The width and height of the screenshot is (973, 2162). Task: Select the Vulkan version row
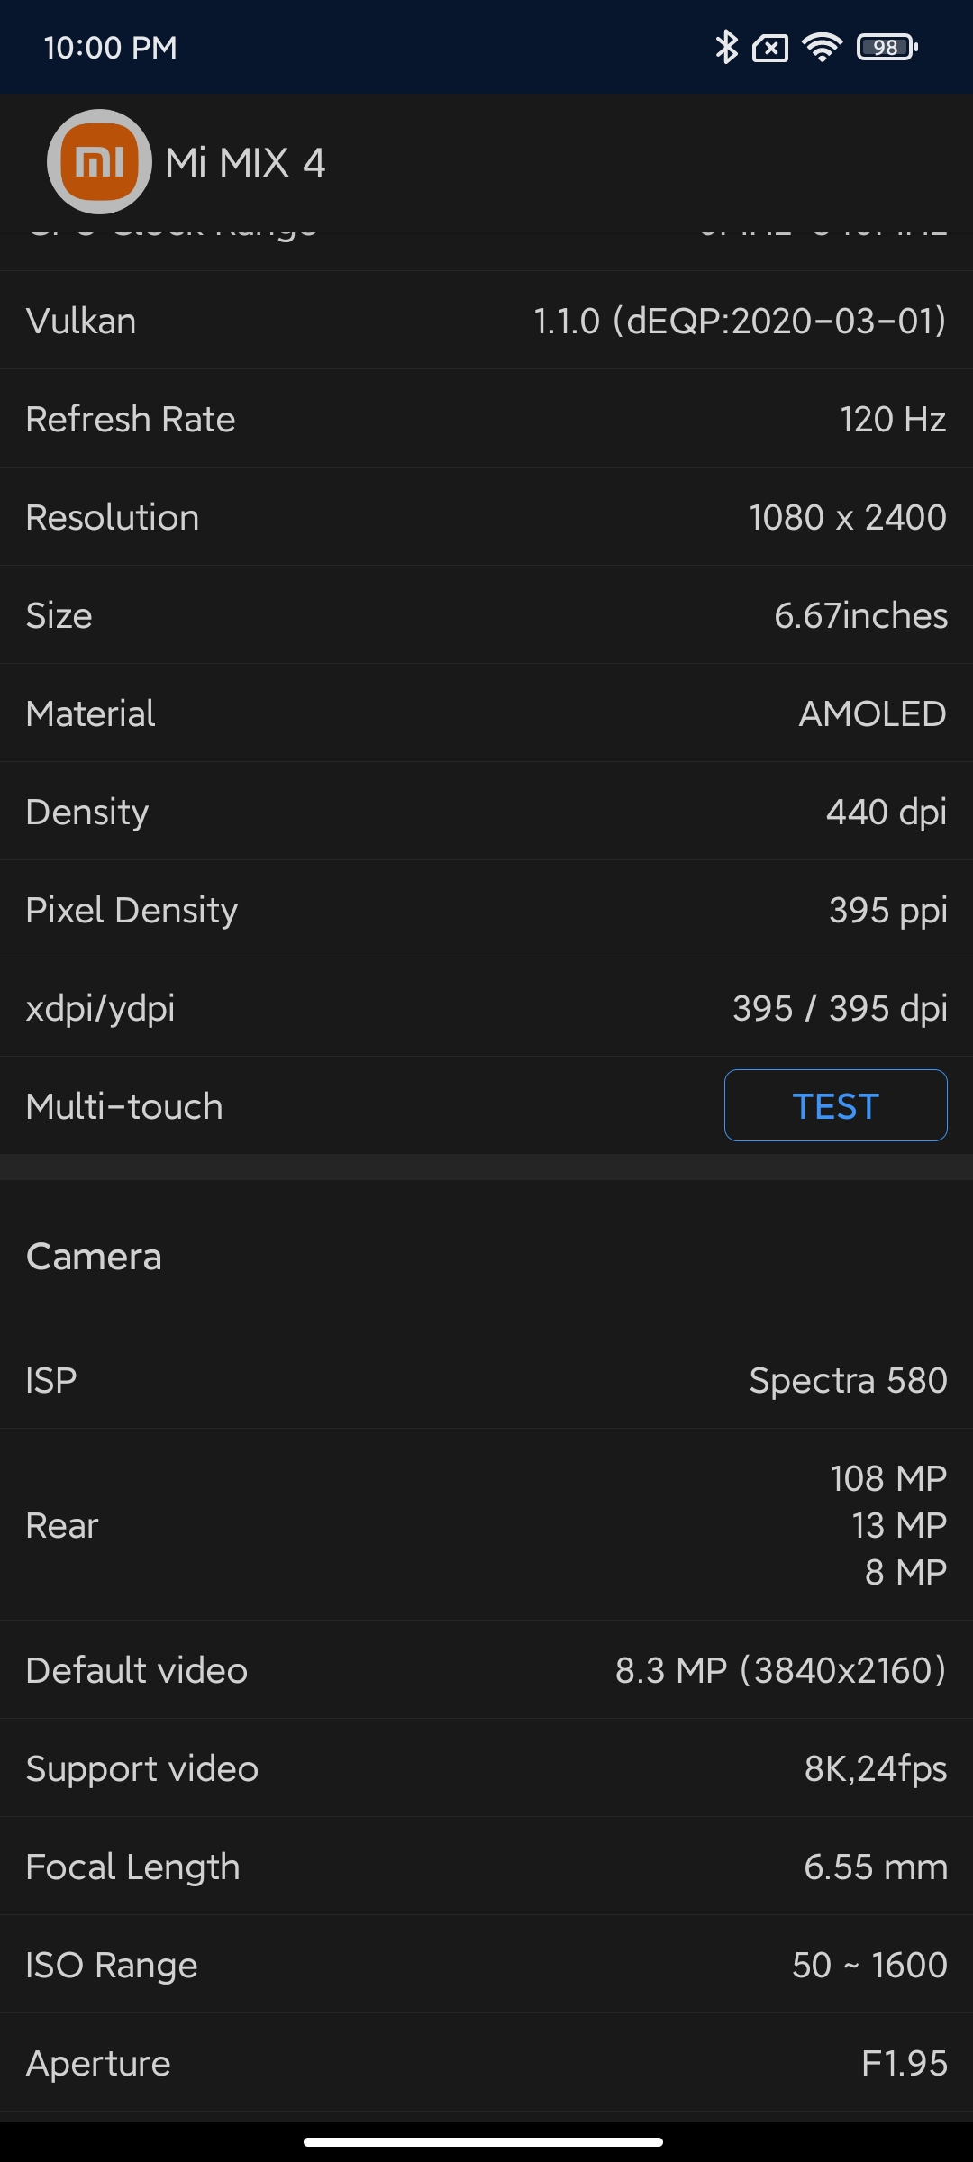(x=486, y=321)
